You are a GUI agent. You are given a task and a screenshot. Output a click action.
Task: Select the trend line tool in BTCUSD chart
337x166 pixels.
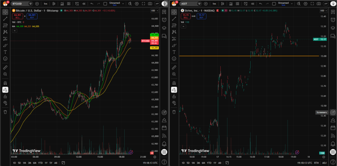pyautogui.click(x=5, y=19)
